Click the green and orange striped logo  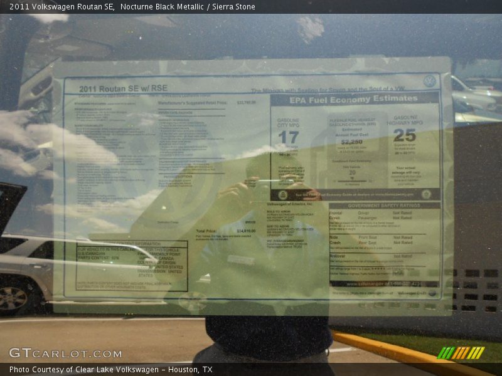[461, 353]
